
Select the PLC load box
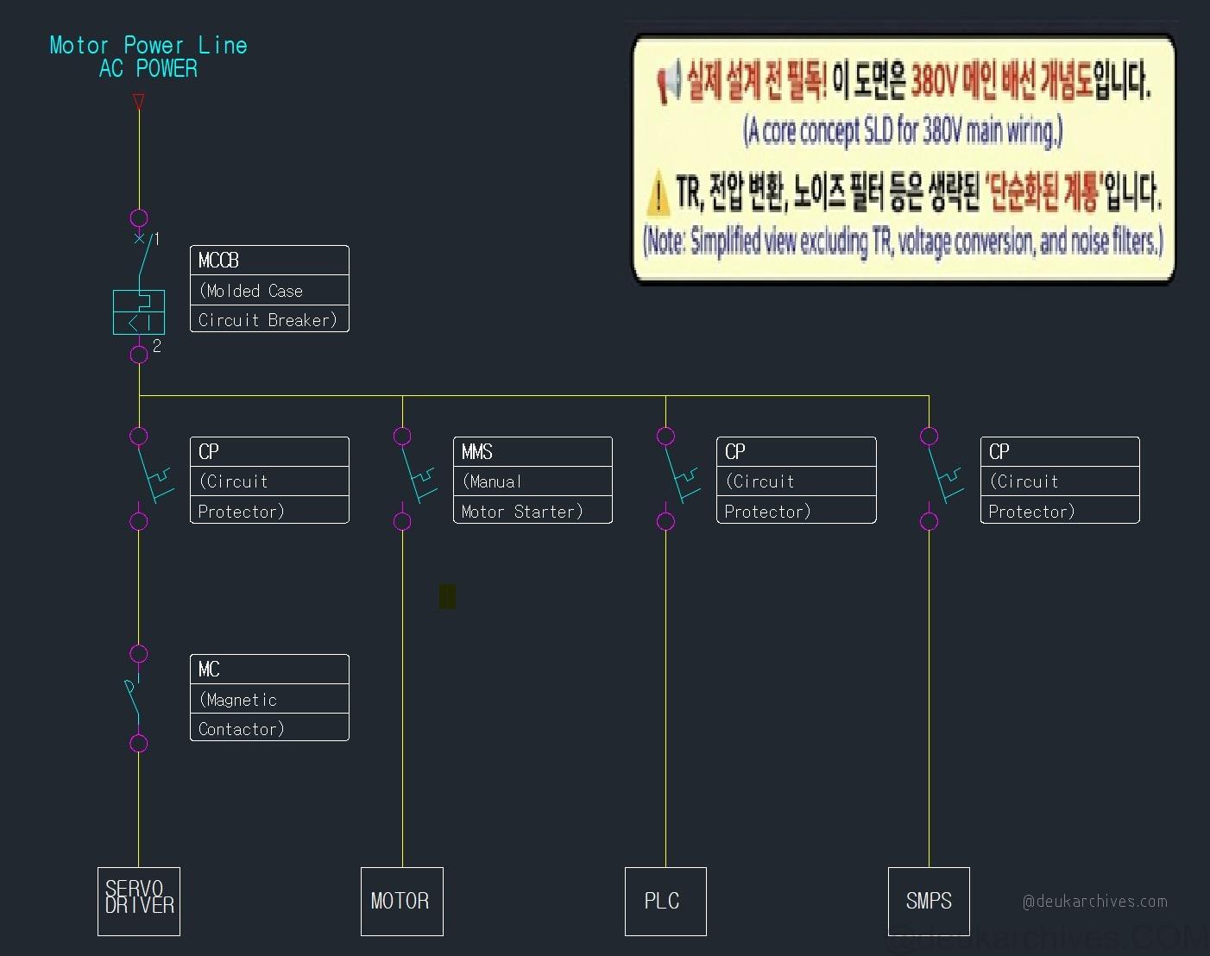(665, 902)
